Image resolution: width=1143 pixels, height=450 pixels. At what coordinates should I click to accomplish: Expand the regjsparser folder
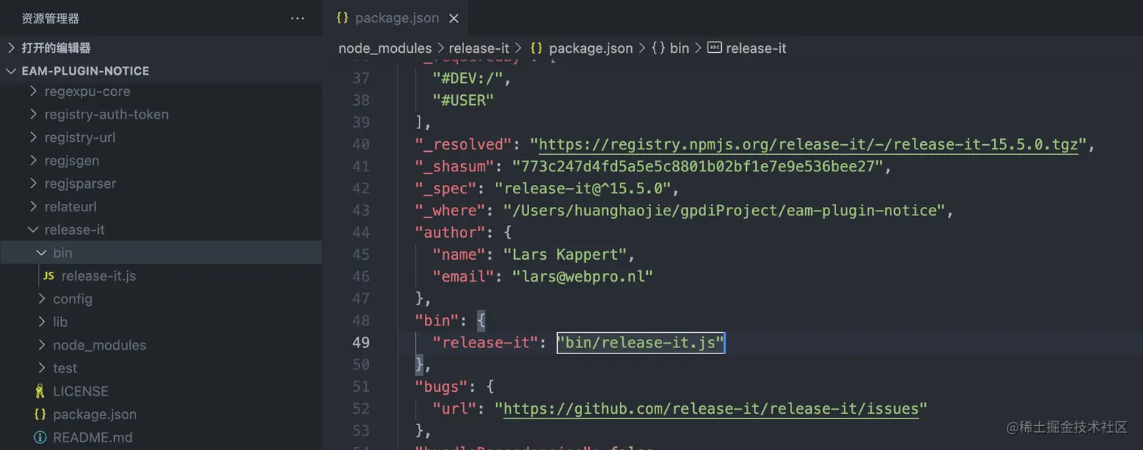(x=33, y=183)
